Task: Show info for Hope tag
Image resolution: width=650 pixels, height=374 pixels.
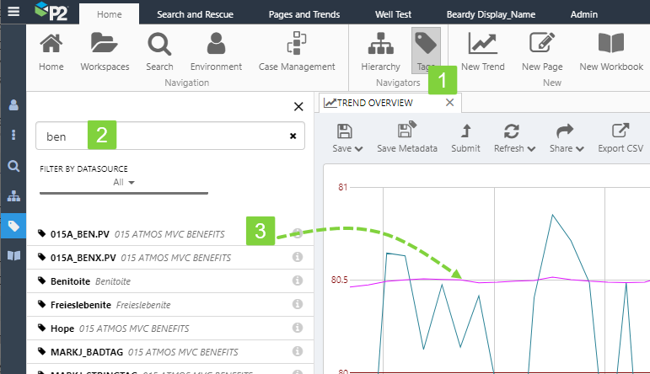Action: pyautogui.click(x=298, y=328)
